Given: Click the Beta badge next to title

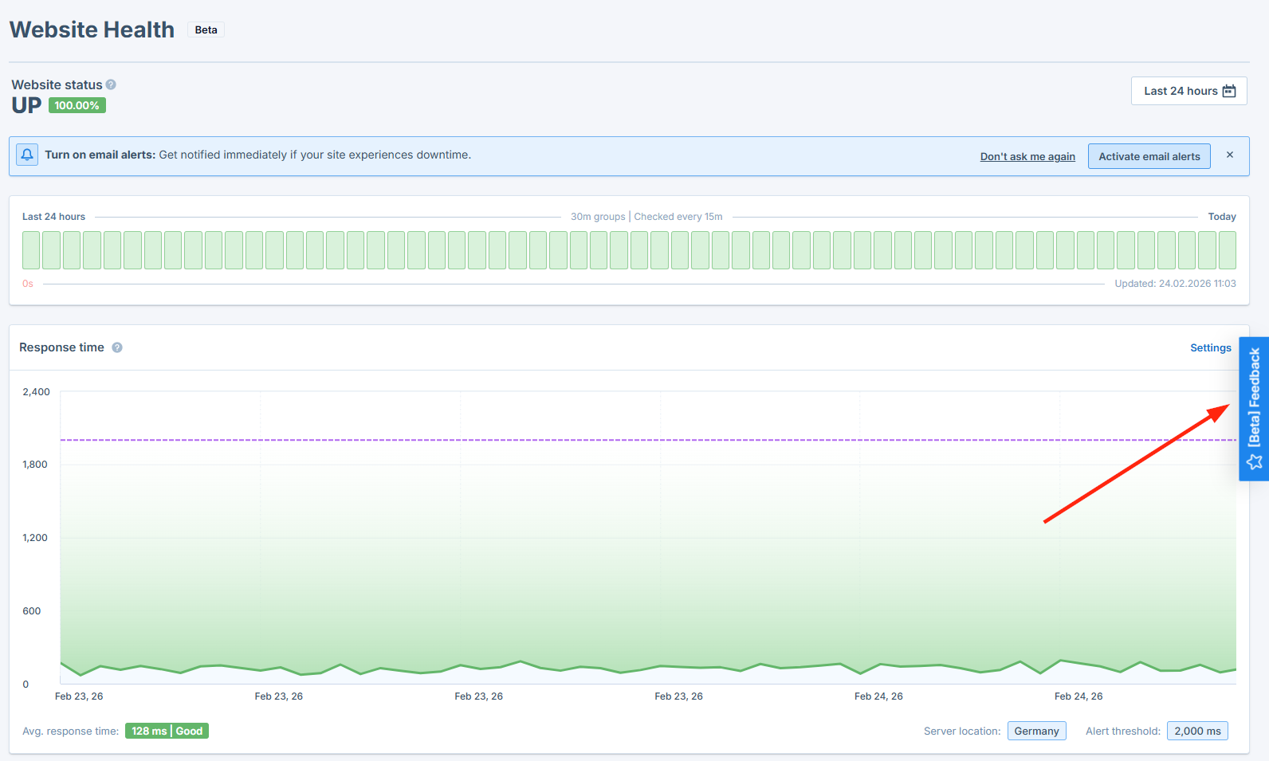Looking at the screenshot, I should point(206,30).
